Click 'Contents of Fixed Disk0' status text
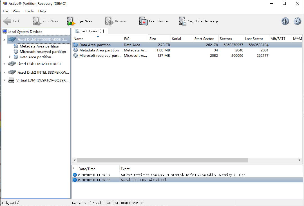The image size is (304, 206). (x=108, y=203)
